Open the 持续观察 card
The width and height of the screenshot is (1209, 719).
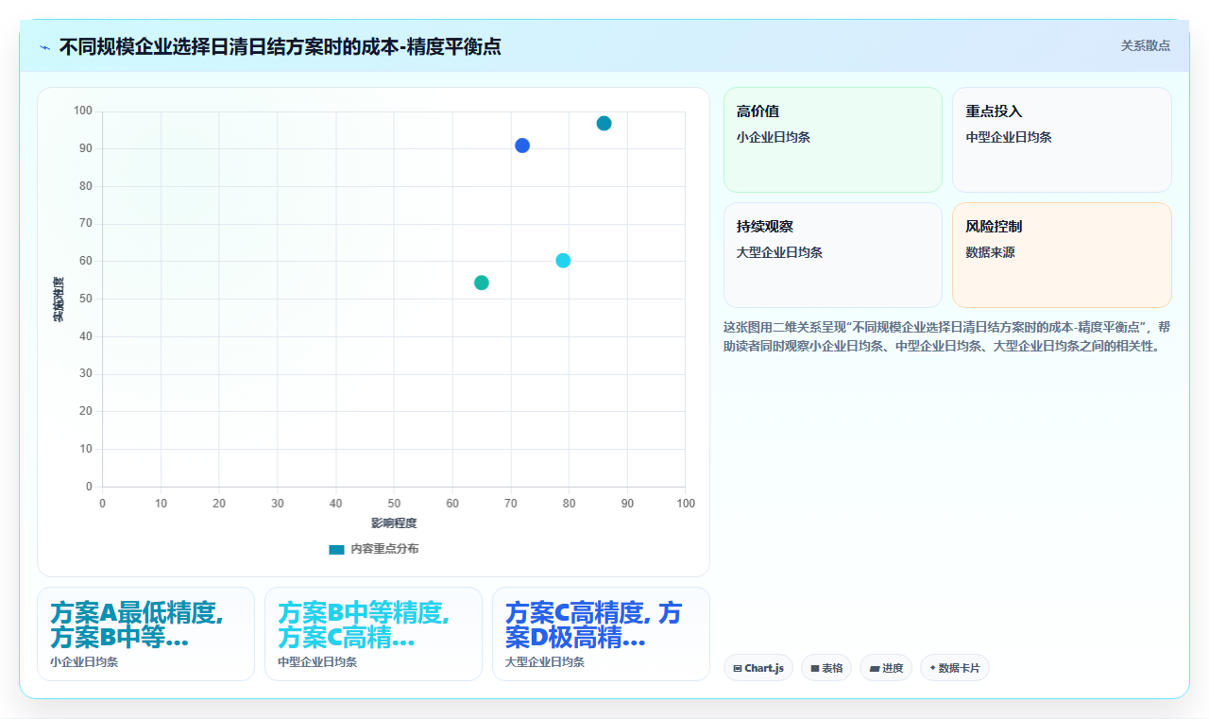coord(833,255)
